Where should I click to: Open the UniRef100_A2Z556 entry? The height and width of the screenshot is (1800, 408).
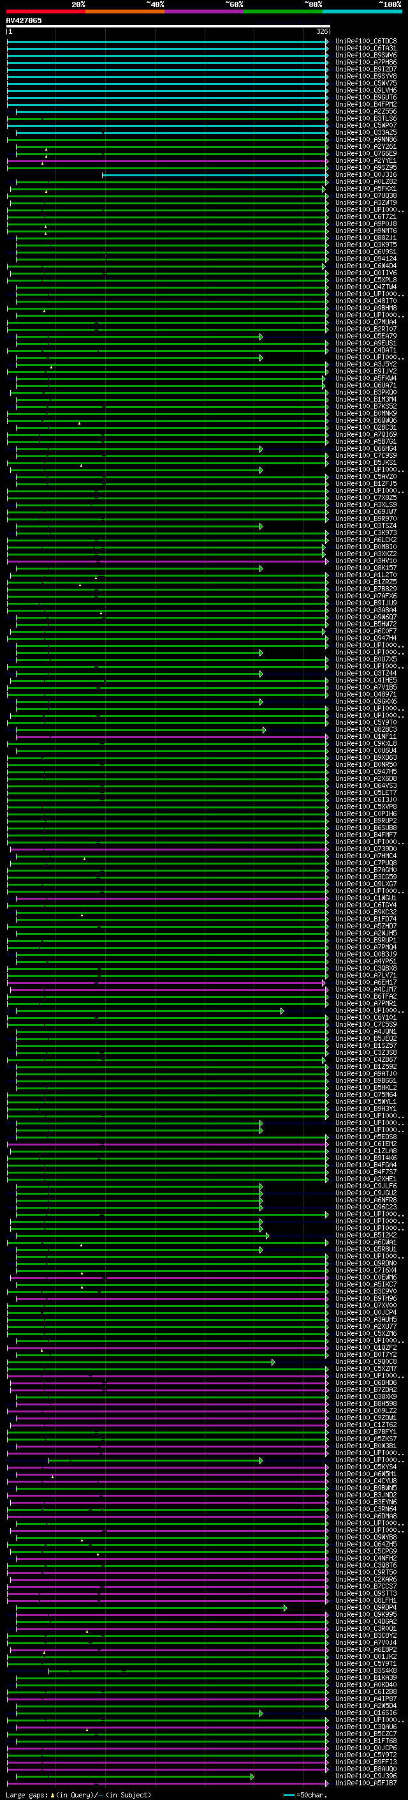click(366, 111)
